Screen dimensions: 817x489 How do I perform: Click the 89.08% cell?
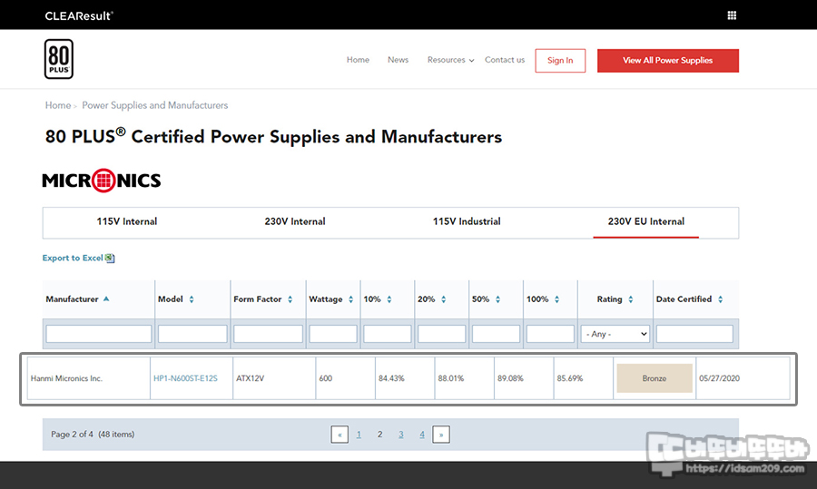point(524,378)
